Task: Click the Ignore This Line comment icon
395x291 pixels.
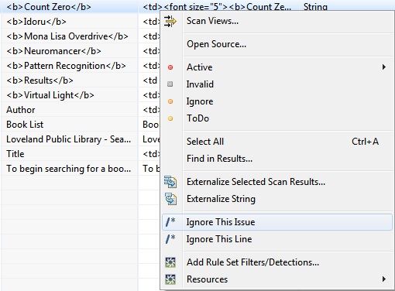Action: click(170, 239)
